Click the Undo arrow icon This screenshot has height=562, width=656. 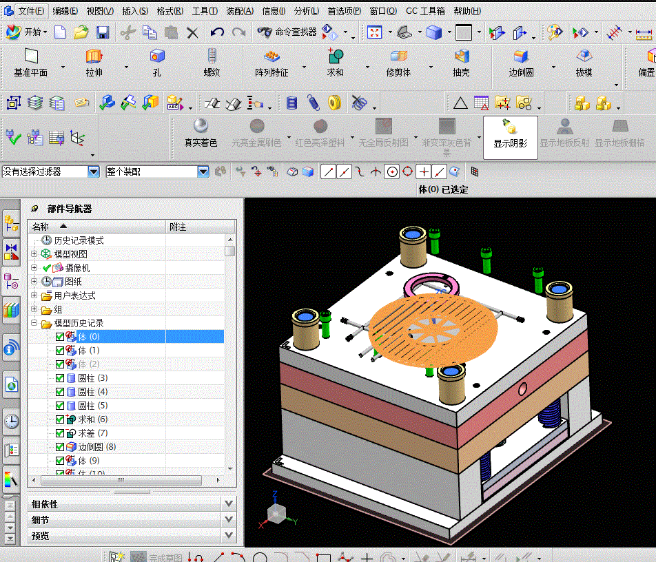click(x=217, y=32)
